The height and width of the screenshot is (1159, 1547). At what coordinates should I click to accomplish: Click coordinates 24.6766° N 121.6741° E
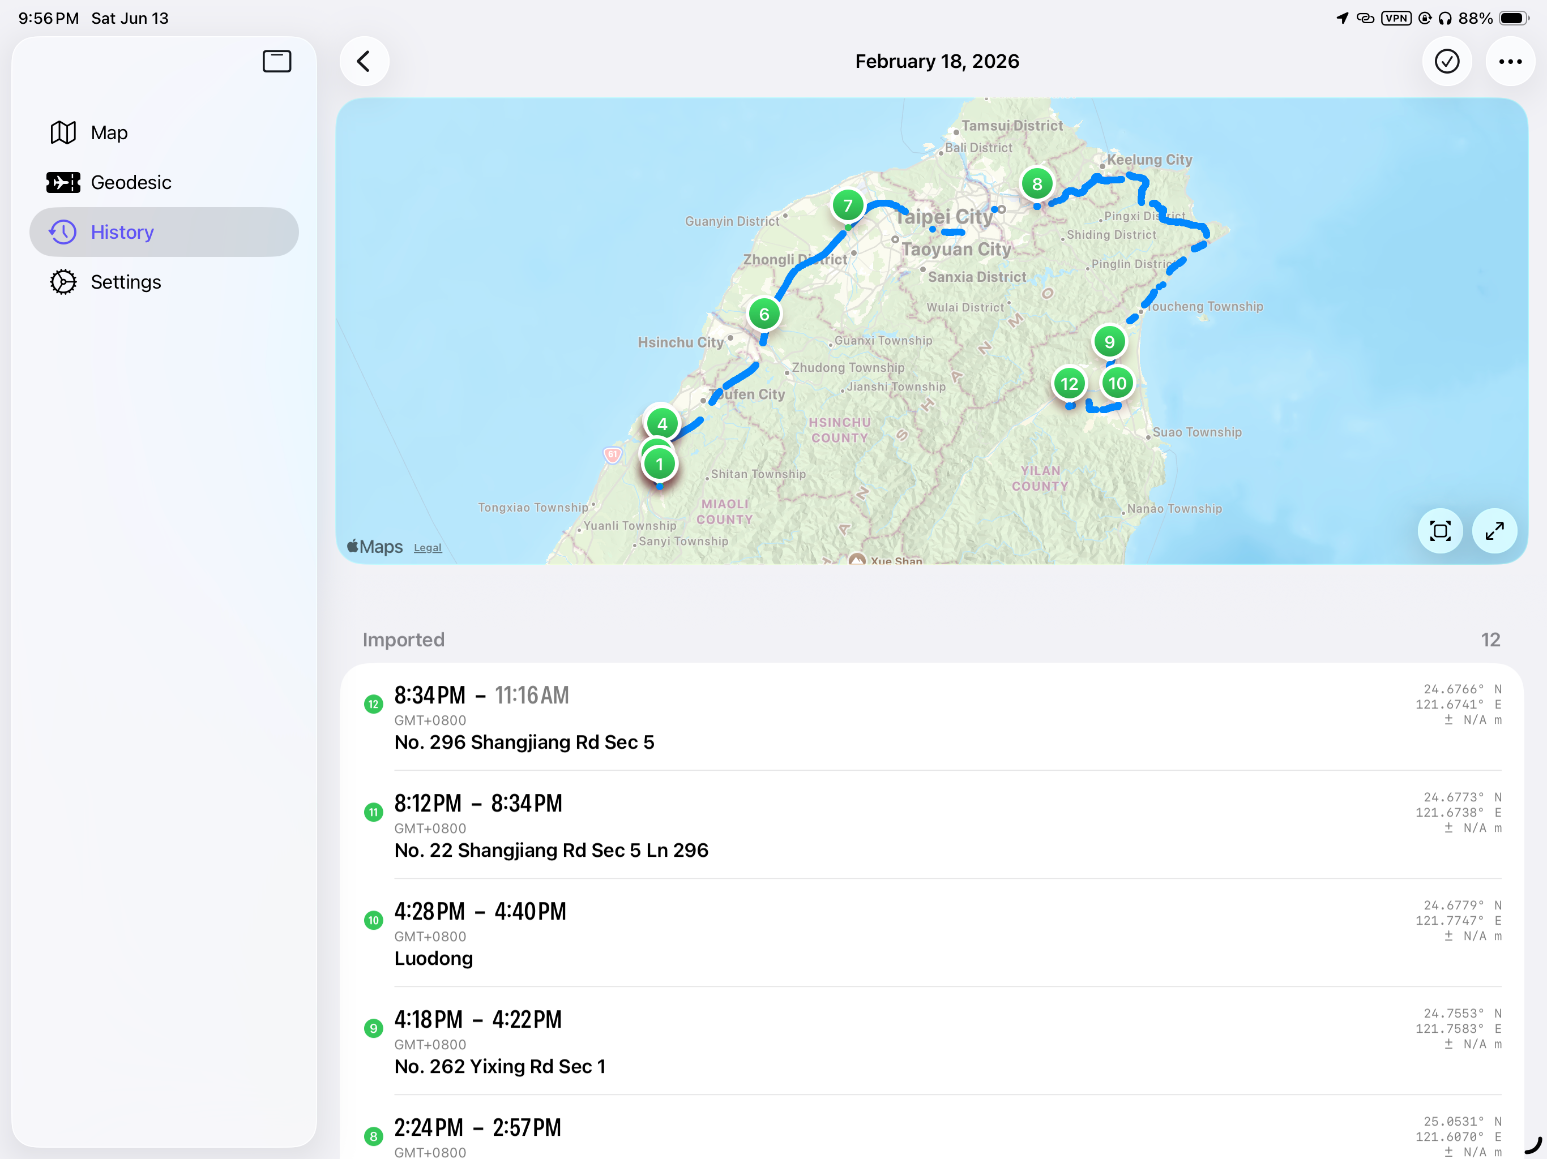coord(1458,697)
